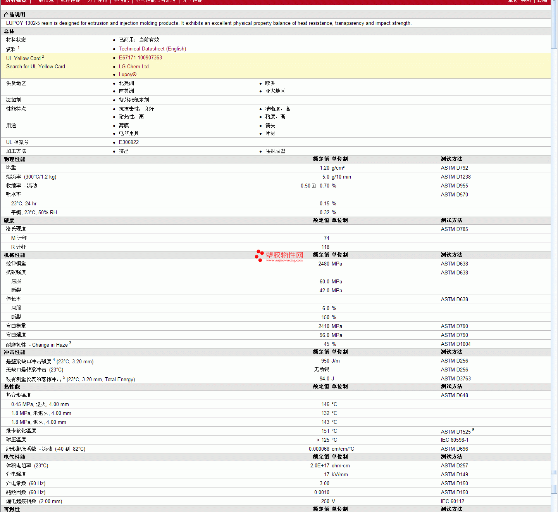The height and width of the screenshot is (512, 558).
Task: Click the '紫外线稳定剂' additive entry
Action: point(134,100)
